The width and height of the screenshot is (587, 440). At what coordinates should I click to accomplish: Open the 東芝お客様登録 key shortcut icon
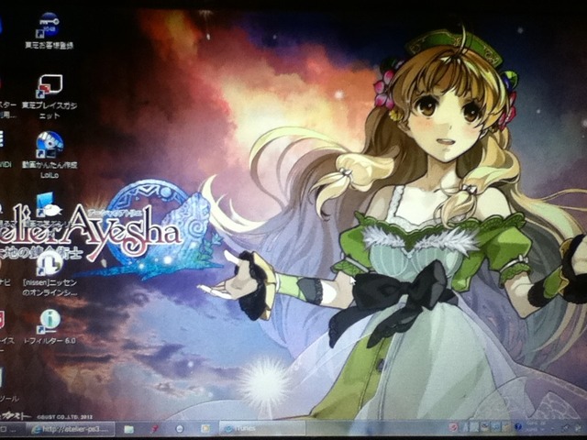pos(49,25)
